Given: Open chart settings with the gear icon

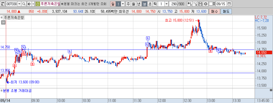Looking at the screenshot, I should tap(206, 4).
